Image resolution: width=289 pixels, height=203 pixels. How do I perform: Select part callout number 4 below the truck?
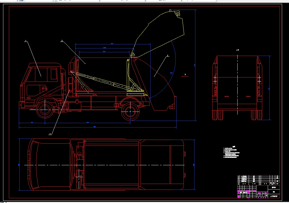[50, 134]
